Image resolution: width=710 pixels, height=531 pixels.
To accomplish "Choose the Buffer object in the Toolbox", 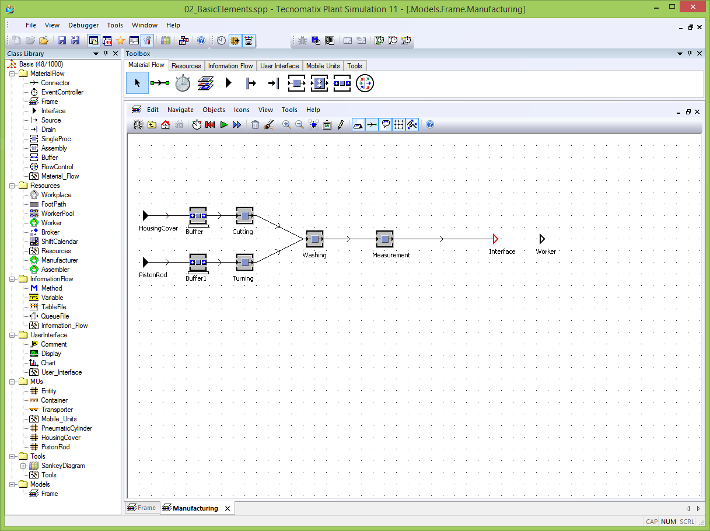I will [342, 83].
